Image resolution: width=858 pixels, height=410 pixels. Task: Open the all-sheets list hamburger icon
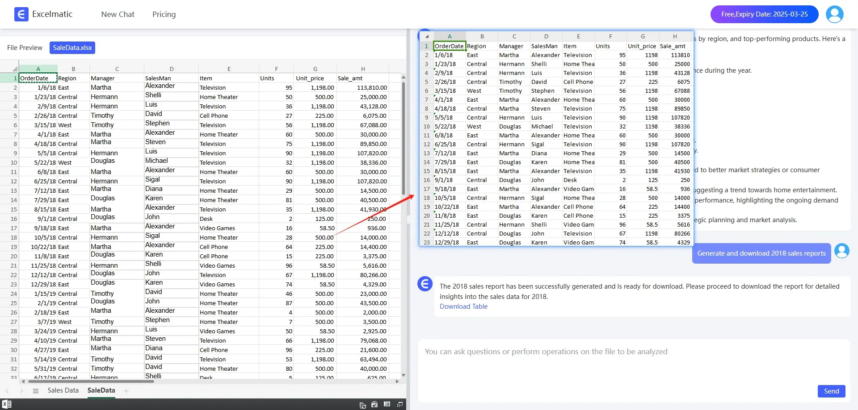point(36,391)
